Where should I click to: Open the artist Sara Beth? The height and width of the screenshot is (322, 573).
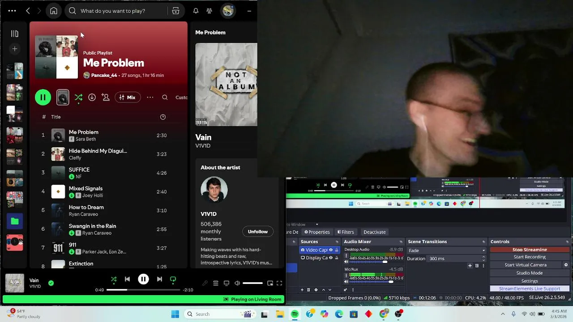pos(86,139)
